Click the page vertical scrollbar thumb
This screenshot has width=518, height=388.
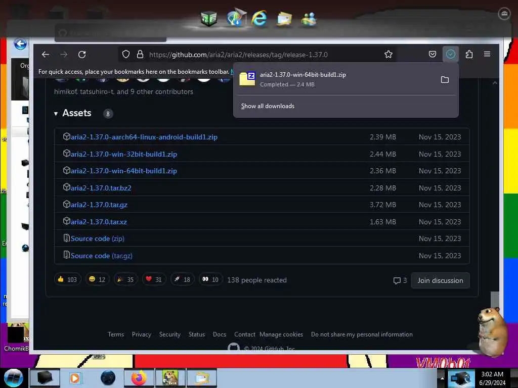tap(495, 300)
